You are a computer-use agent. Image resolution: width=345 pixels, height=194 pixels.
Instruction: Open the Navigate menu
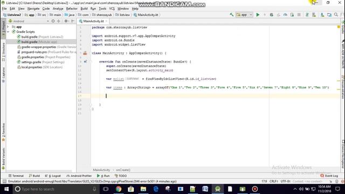pyautogui.click(x=33, y=9)
